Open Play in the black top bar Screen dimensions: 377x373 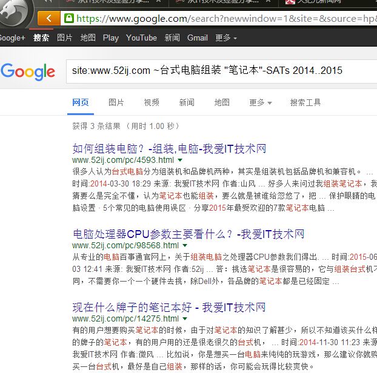tap(111, 38)
